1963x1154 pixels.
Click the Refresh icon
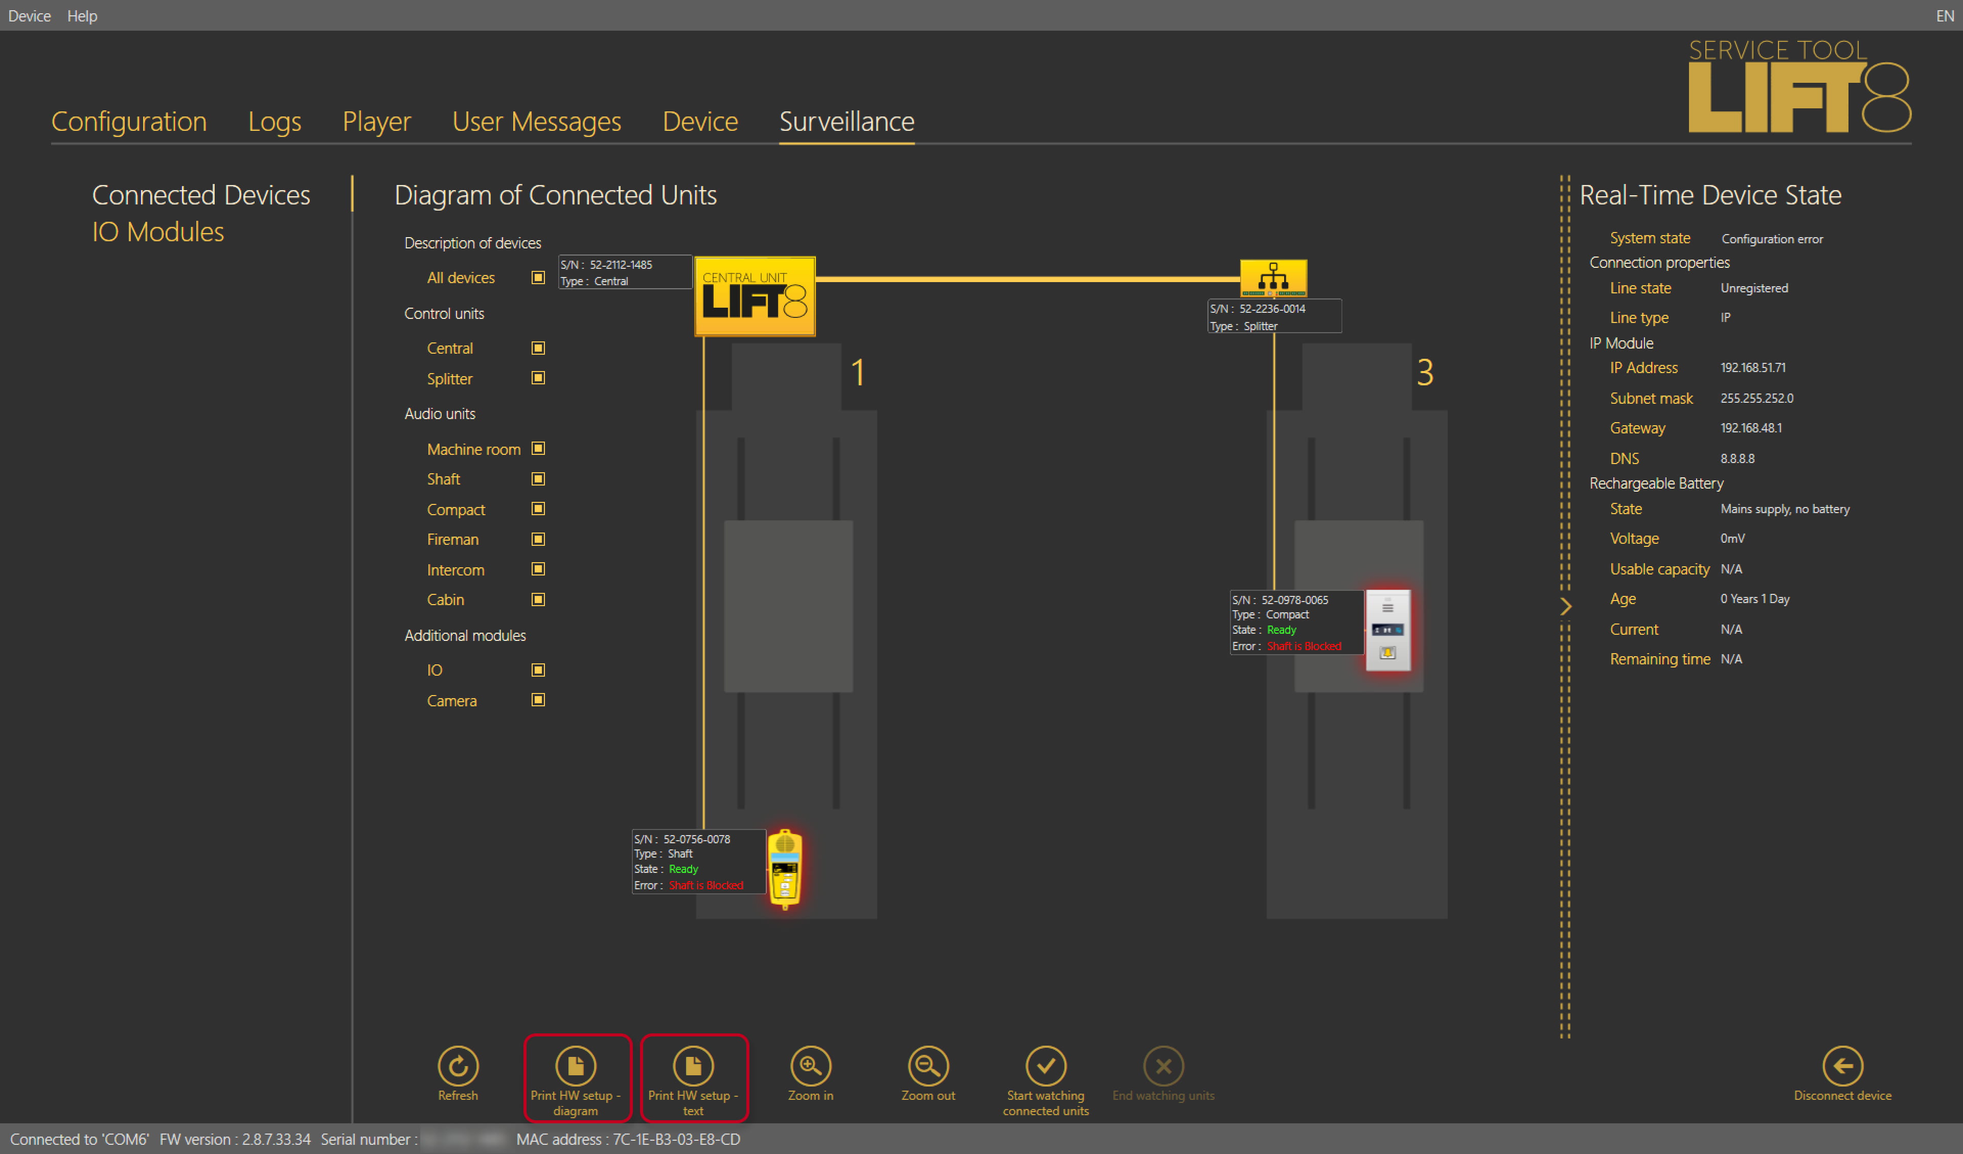[x=458, y=1066]
